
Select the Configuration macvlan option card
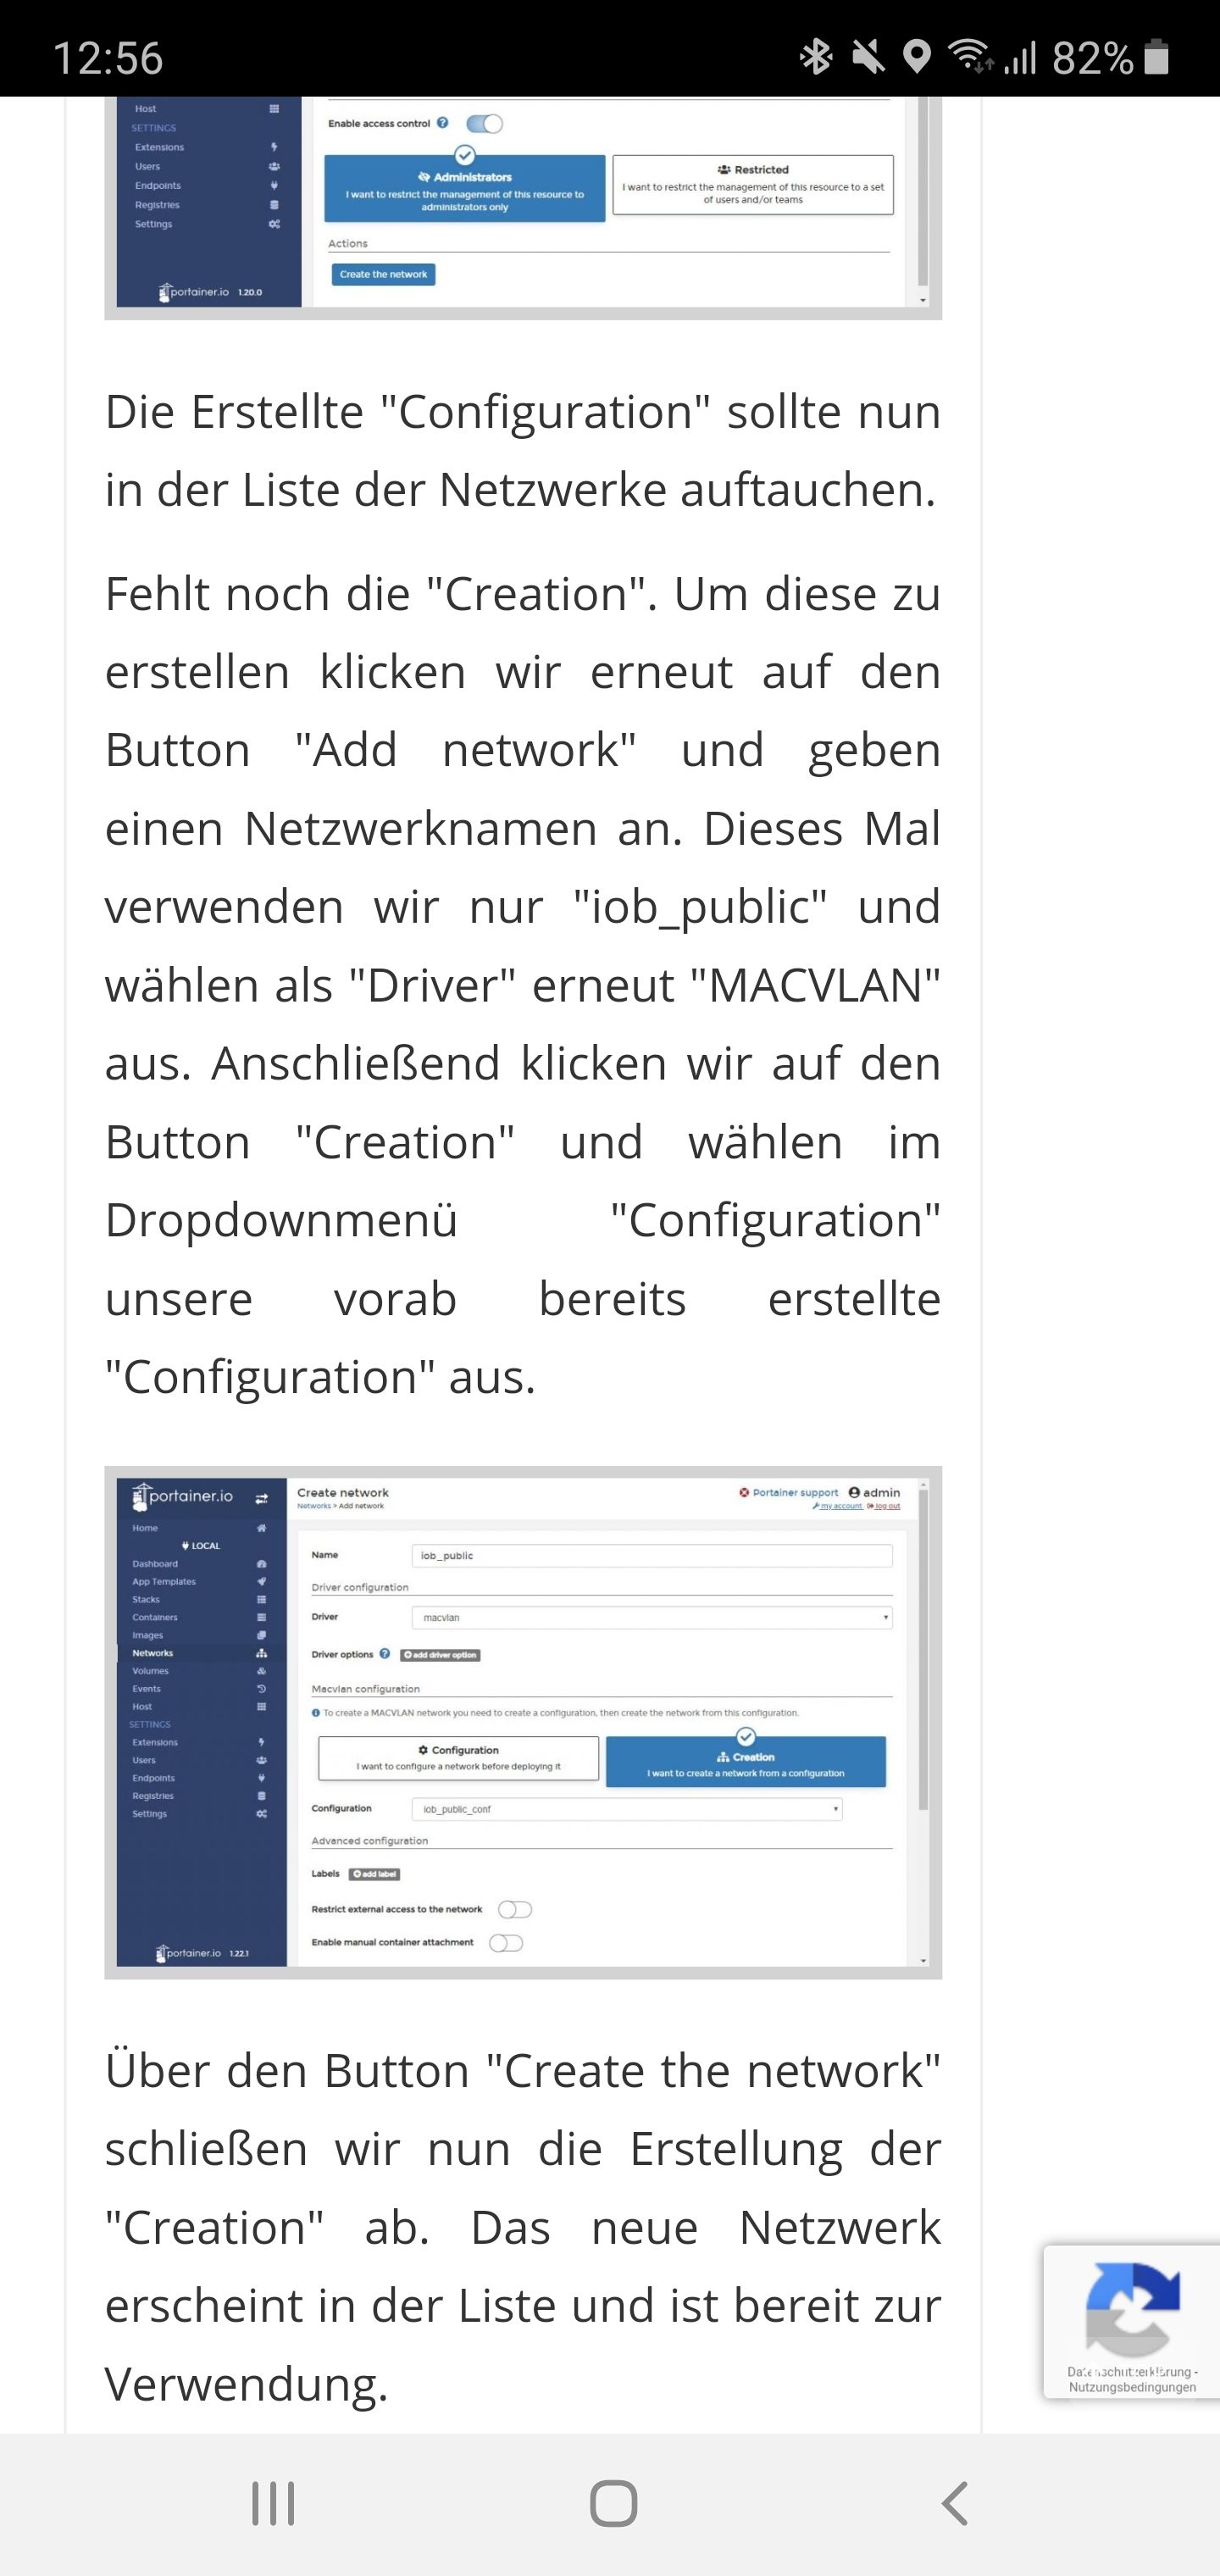tap(459, 1759)
